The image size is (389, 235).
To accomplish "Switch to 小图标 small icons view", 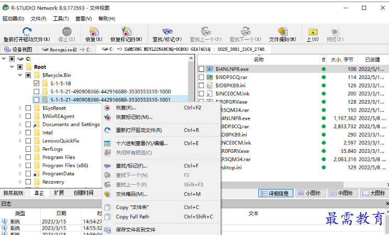I will pos(311,193).
